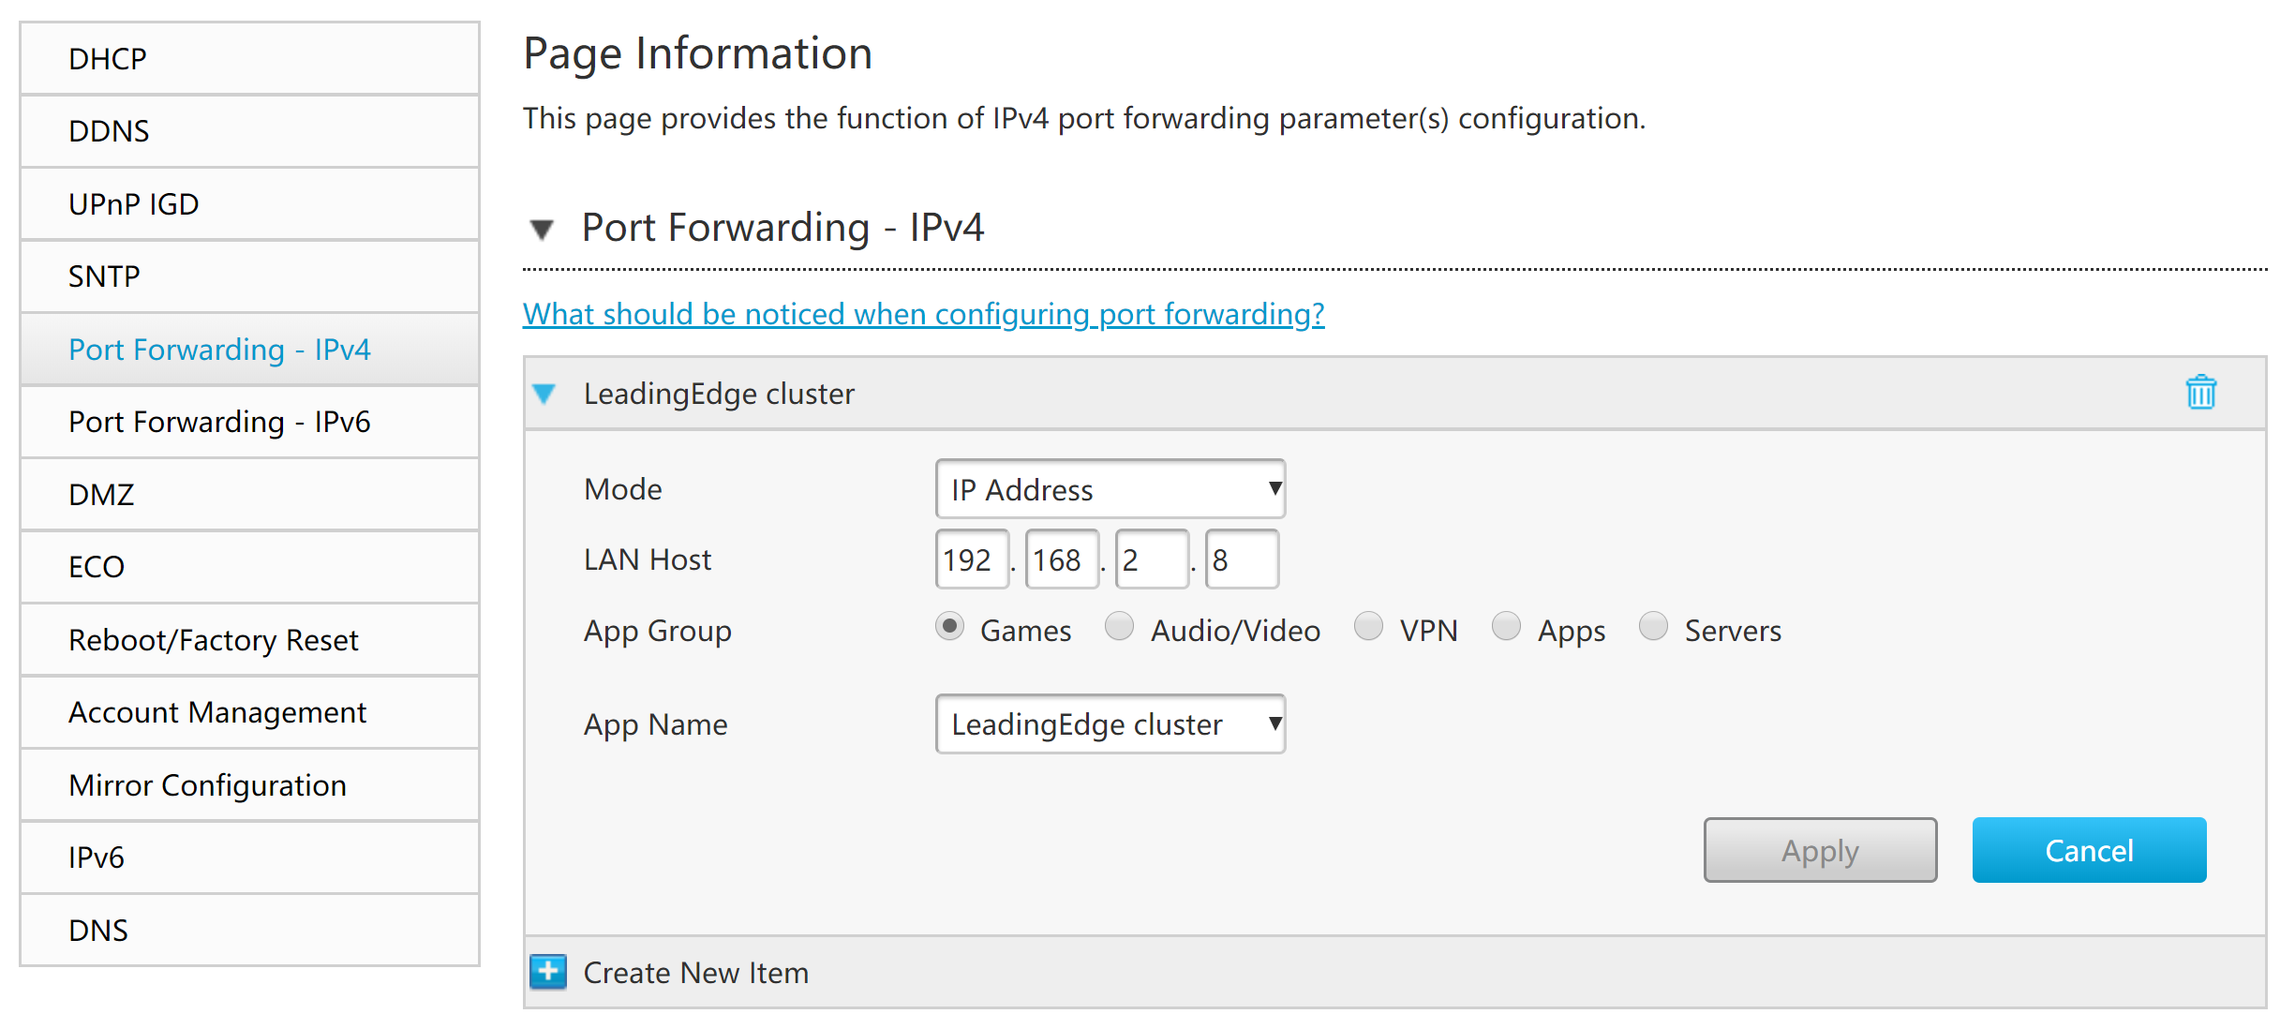Click Create New Item label
Viewport: 2295px width, 1014px height.
click(695, 973)
